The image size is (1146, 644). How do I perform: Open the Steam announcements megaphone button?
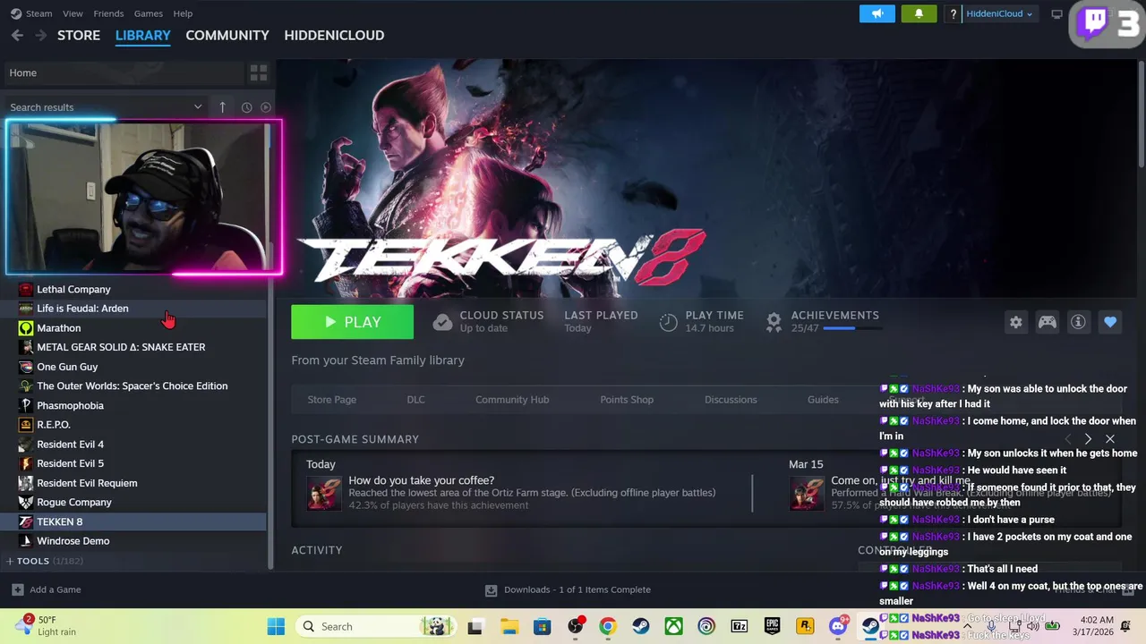877,13
